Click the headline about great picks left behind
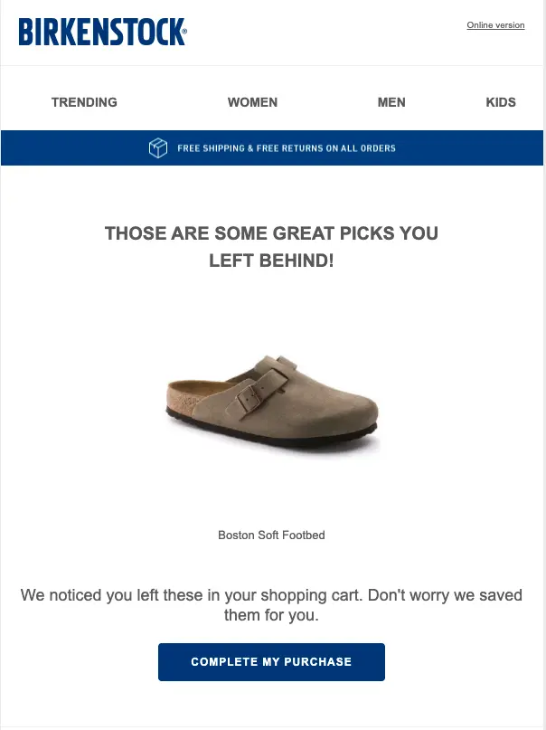This screenshot has width=546, height=730. click(271, 245)
